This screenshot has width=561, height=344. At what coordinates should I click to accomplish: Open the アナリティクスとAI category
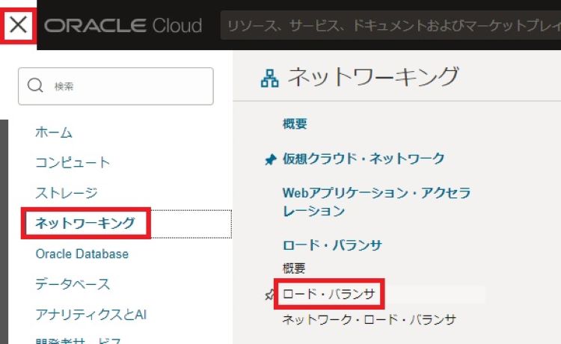[91, 314]
